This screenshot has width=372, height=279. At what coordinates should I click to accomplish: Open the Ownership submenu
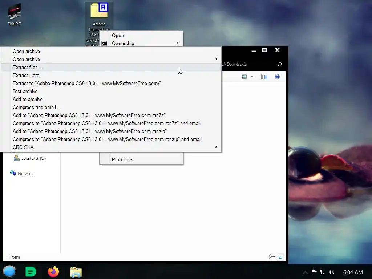141,43
